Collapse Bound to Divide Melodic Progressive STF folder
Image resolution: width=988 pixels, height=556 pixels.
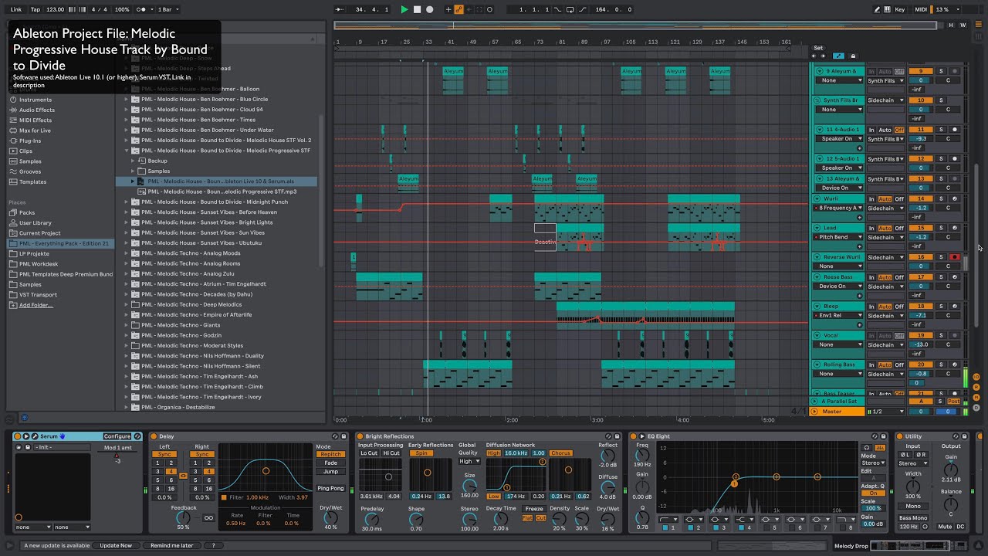coord(127,151)
